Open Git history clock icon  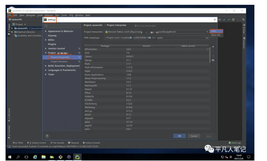[233, 20]
